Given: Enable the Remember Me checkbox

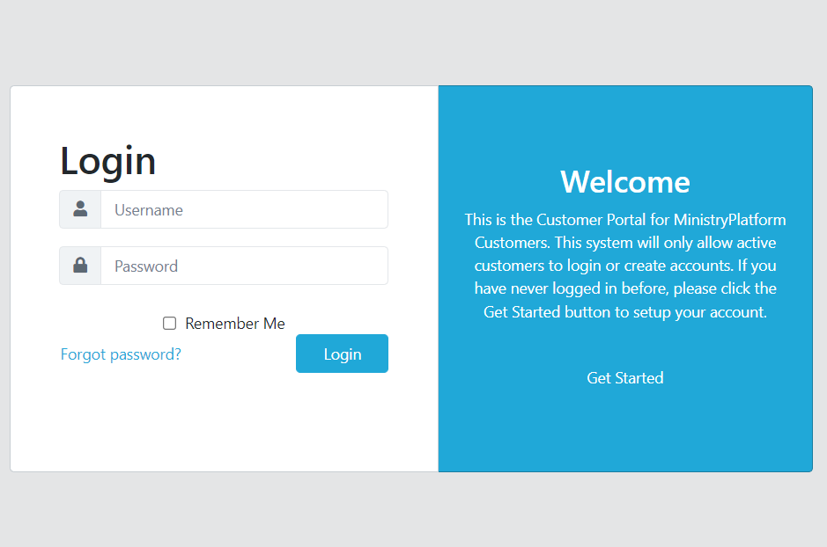Looking at the screenshot, I should [x=169, y=324].
